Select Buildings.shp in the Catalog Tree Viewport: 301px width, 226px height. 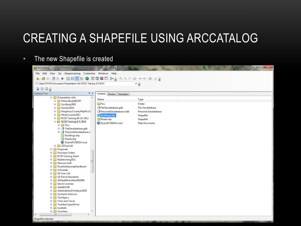click(72, 135)
